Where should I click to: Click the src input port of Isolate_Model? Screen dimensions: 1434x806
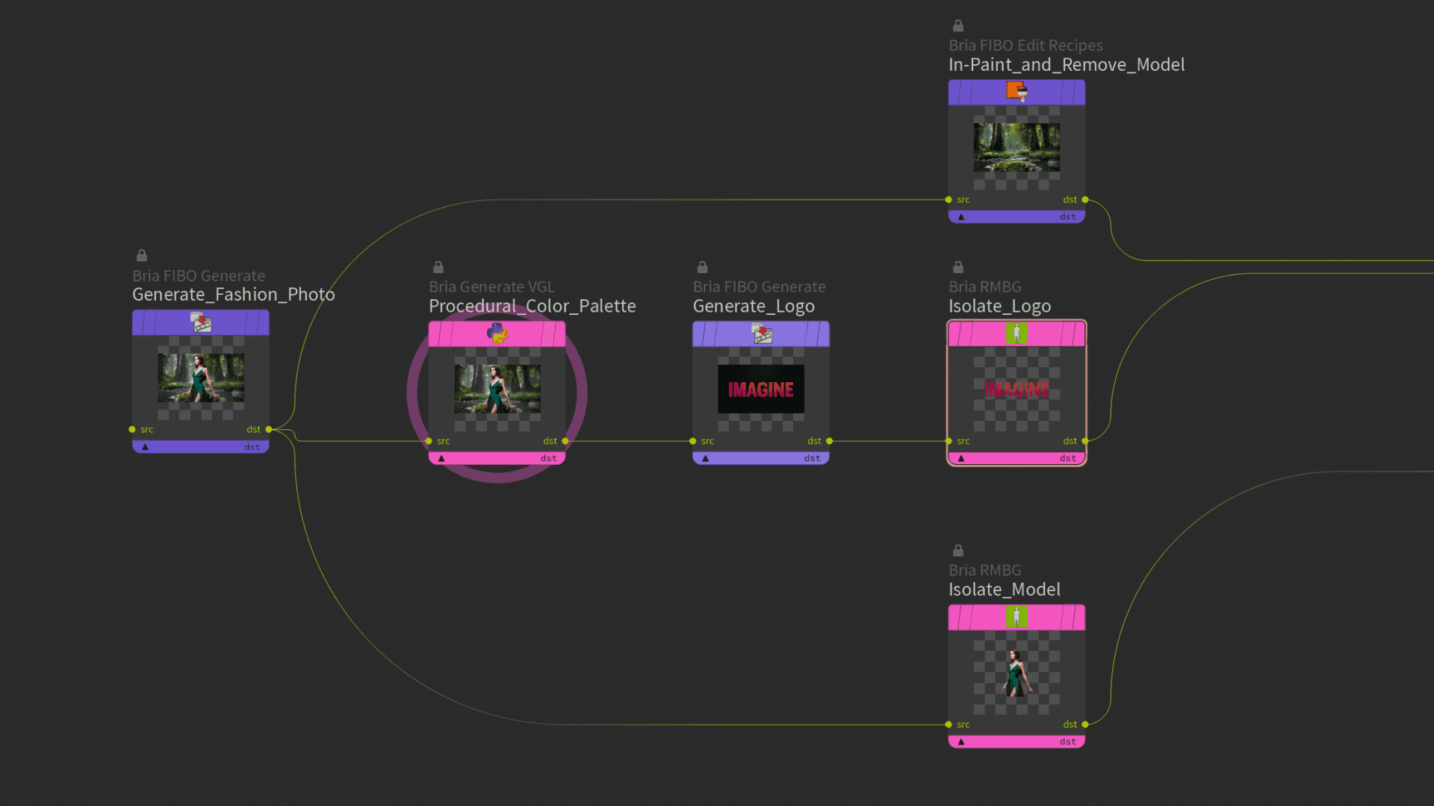click(x=949, y=725)
